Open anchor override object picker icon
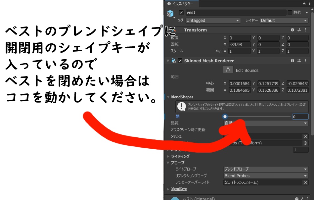The image size is (314, 200). [x=305, y=182]
